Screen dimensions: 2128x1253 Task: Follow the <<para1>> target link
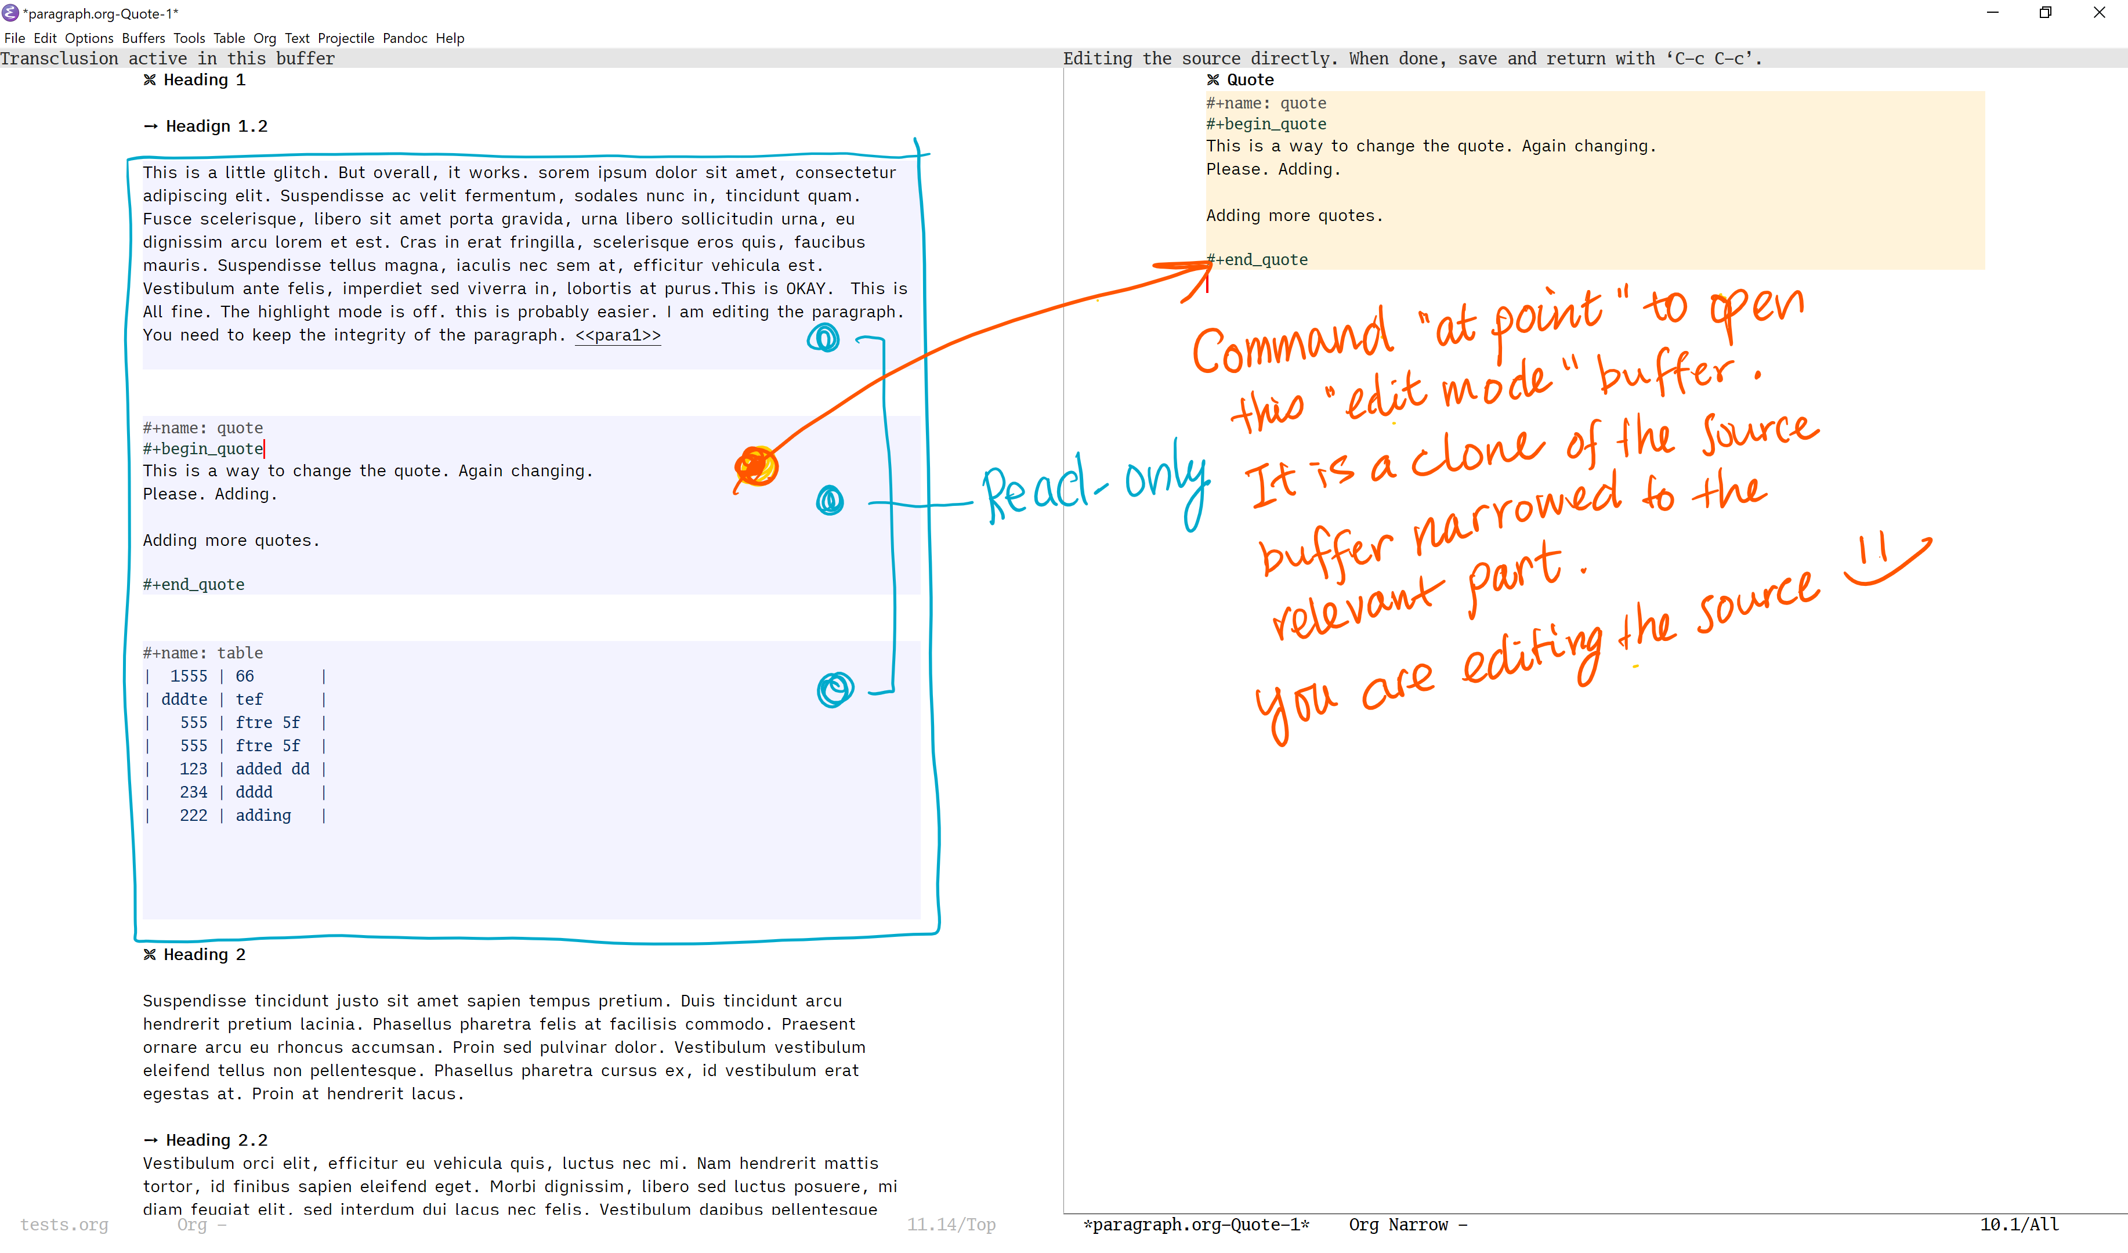point(617,335)
